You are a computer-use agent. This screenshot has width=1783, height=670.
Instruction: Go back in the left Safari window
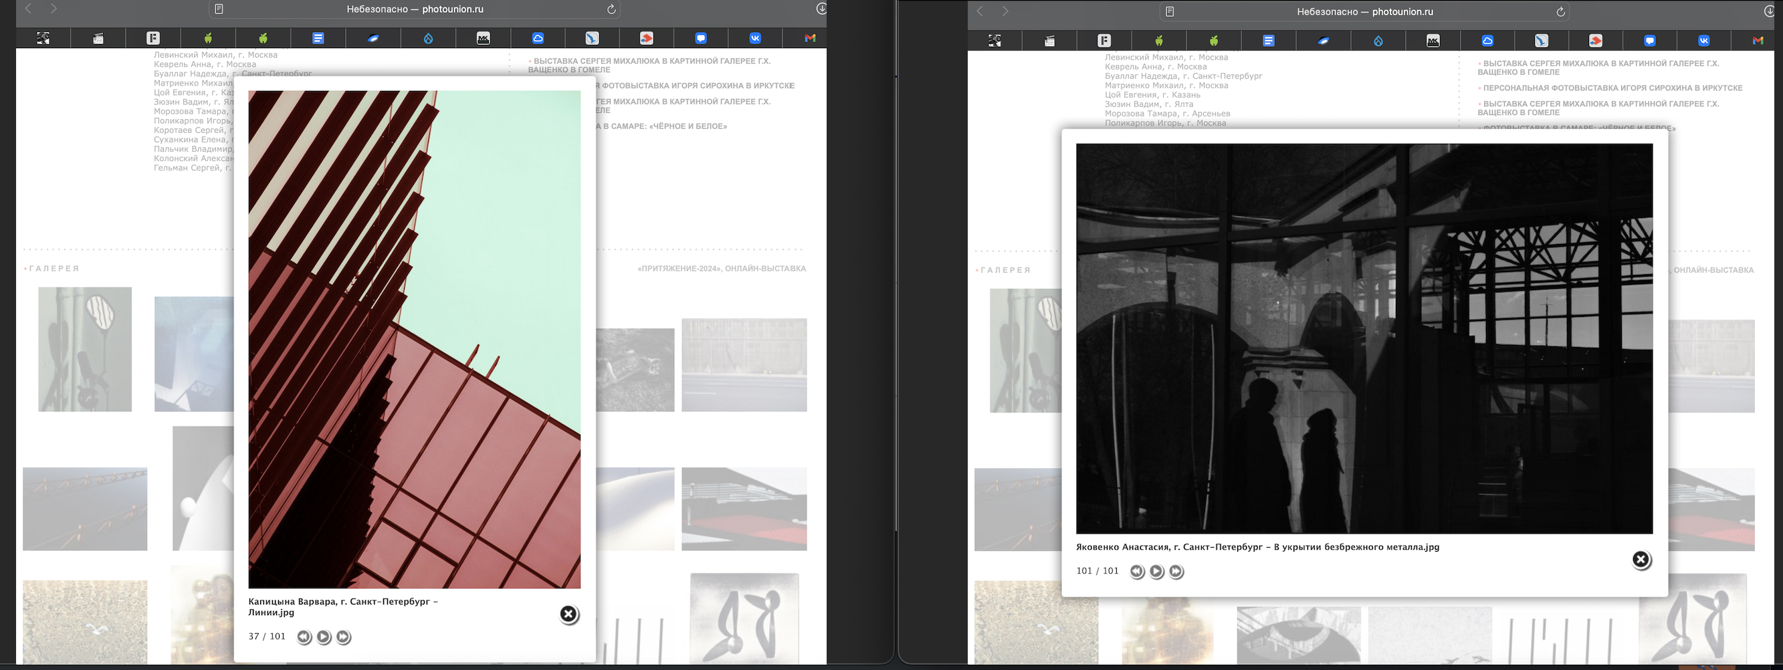pyautogui.click(x=28, y=9)
